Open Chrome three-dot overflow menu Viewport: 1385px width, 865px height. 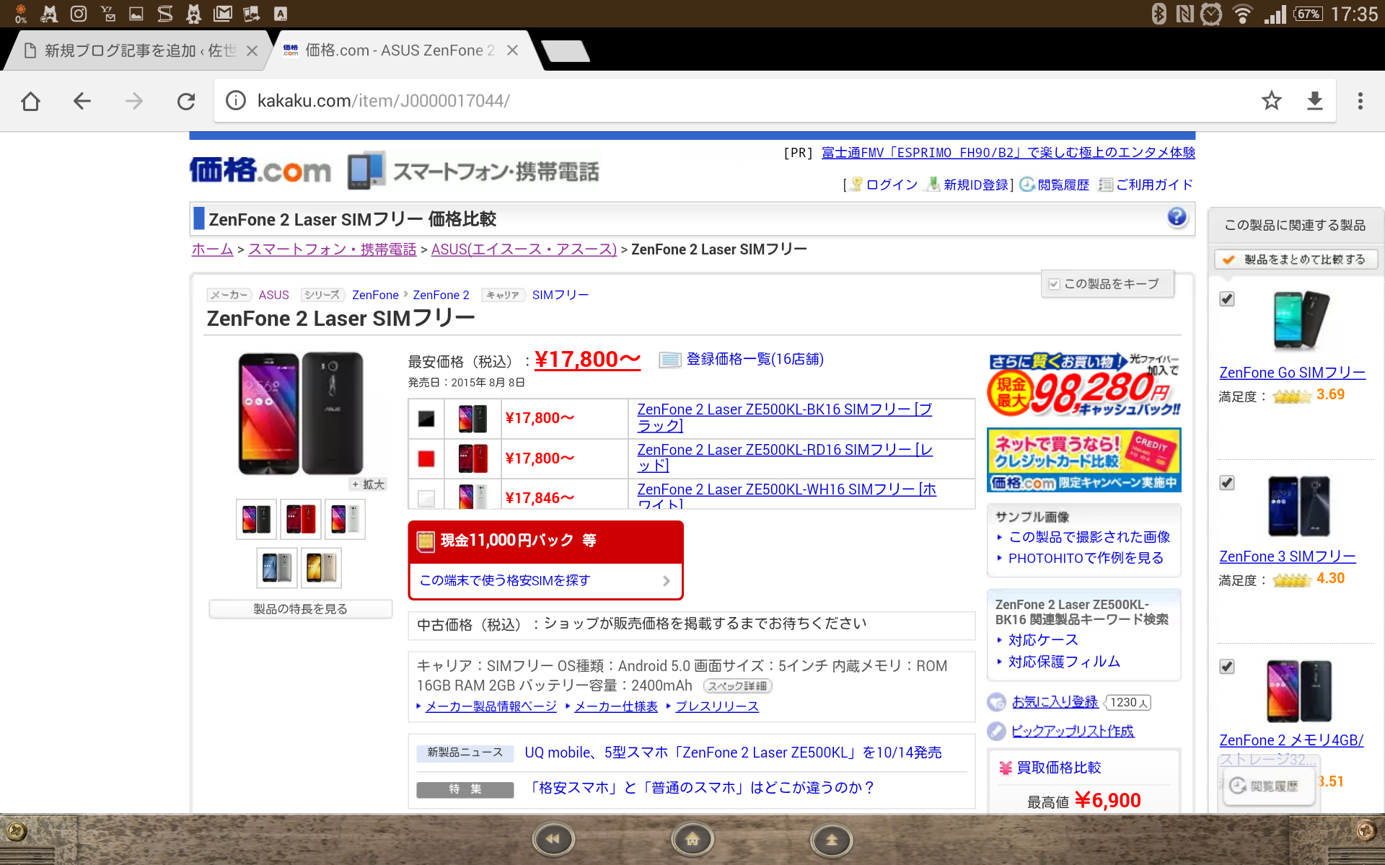pos(1360,101)
